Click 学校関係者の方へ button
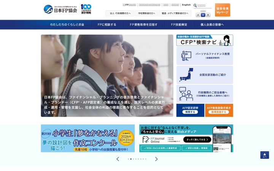 pos(147,13)
